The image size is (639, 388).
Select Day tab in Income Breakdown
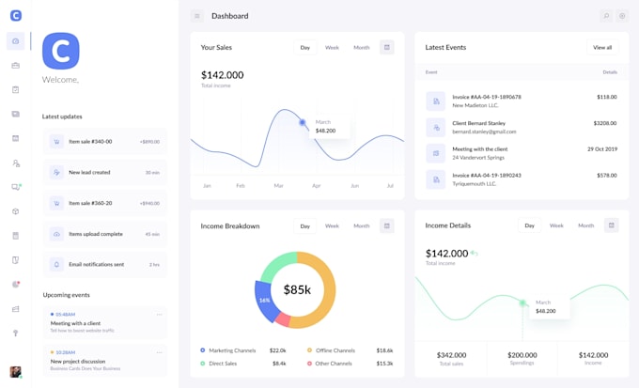[305, 225]
